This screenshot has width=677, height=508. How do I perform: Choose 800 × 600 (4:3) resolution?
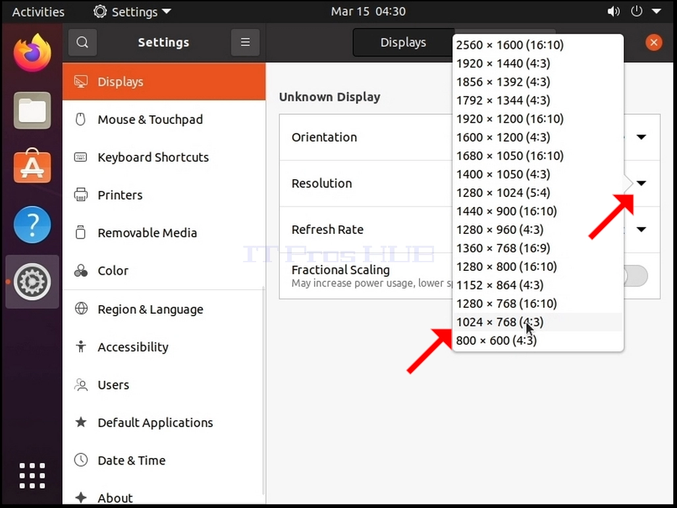click(x=538, y=341)
